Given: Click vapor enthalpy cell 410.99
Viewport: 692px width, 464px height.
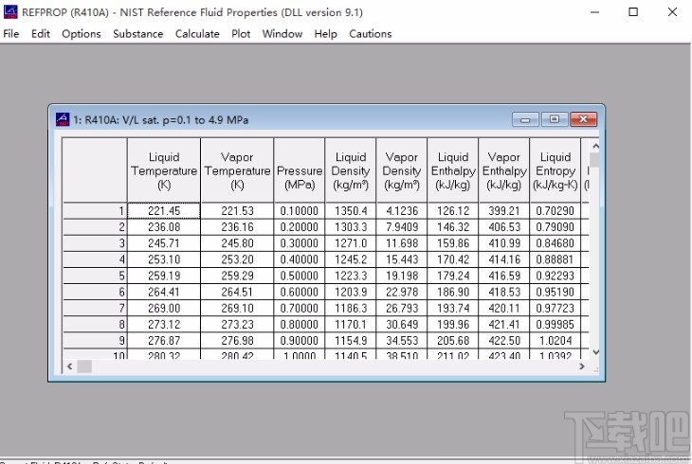Looking at the screenshot, I should click(504, 243).
